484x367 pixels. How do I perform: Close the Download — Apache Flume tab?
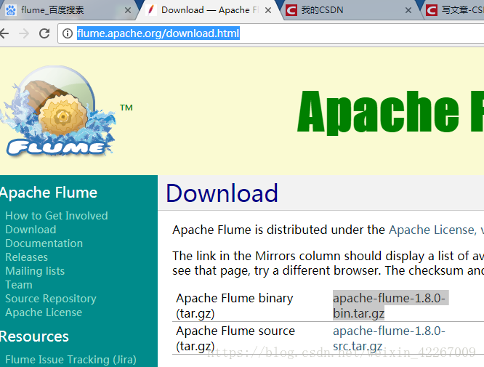pyautogui.click(x=268, y=10)
